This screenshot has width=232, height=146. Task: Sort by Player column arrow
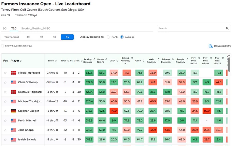tap(21, 61)
